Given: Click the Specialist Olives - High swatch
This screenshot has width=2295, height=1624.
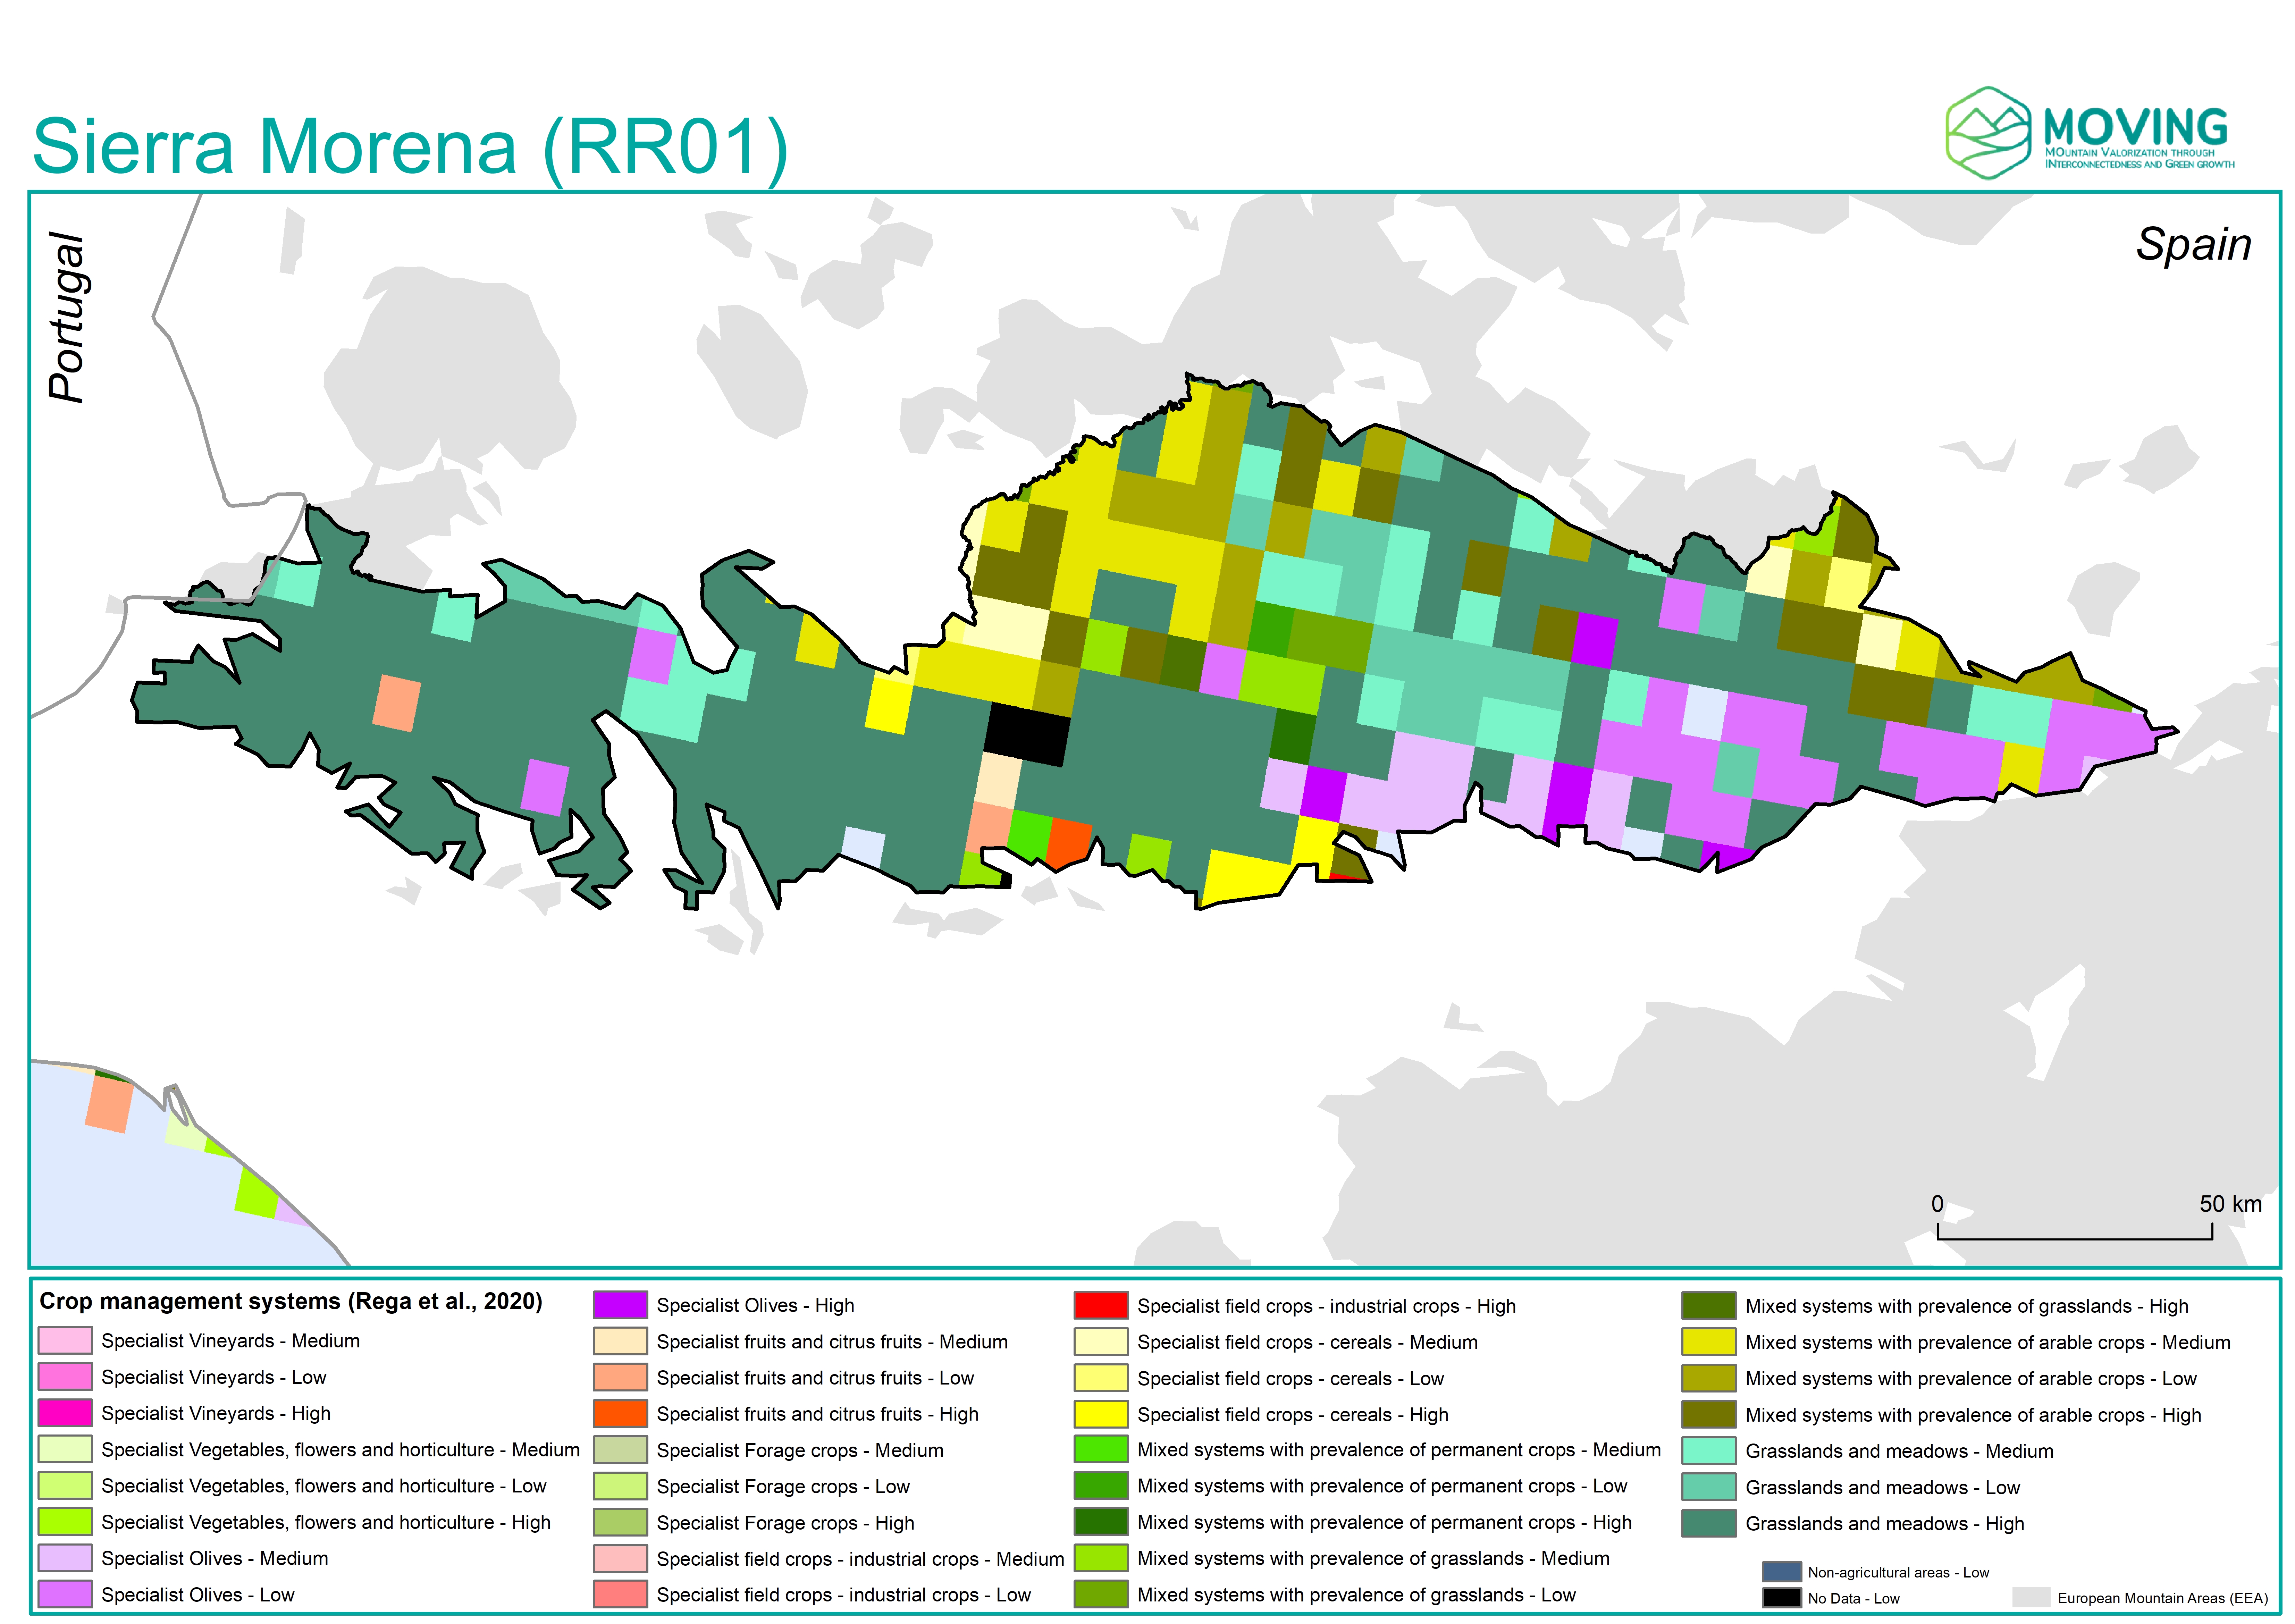Looking at the screenshot, I should 620,1305.
